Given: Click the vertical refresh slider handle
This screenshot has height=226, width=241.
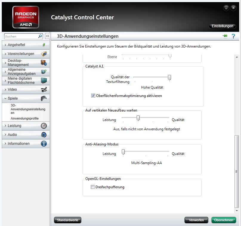Looking at the screenshot, I should pos(138,118).
